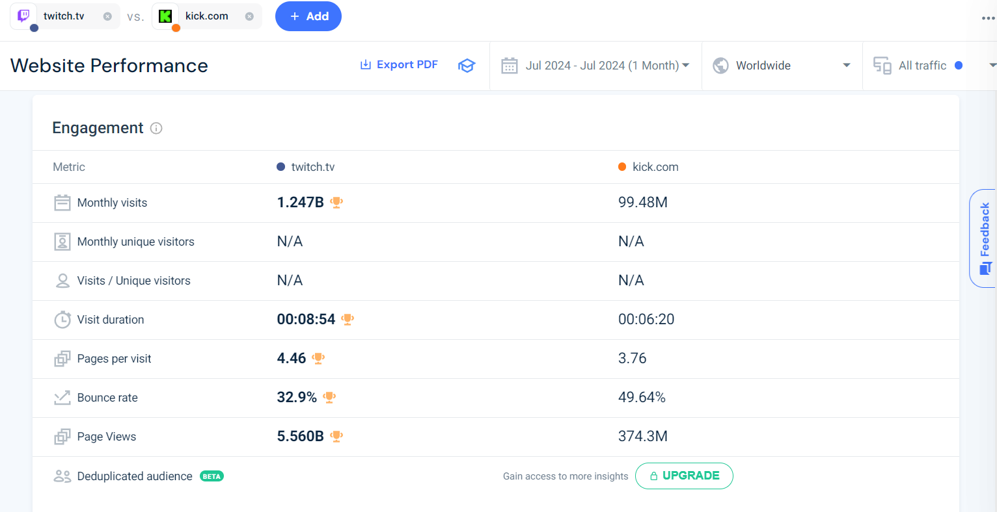Screen dimensions: 997x512
Task: Remove twitch.tv from the comparison
Action: point(107,16)
